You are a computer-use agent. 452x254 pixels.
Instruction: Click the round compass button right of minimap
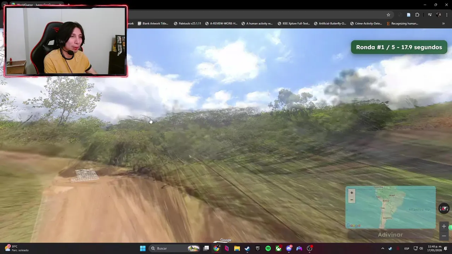444,208
